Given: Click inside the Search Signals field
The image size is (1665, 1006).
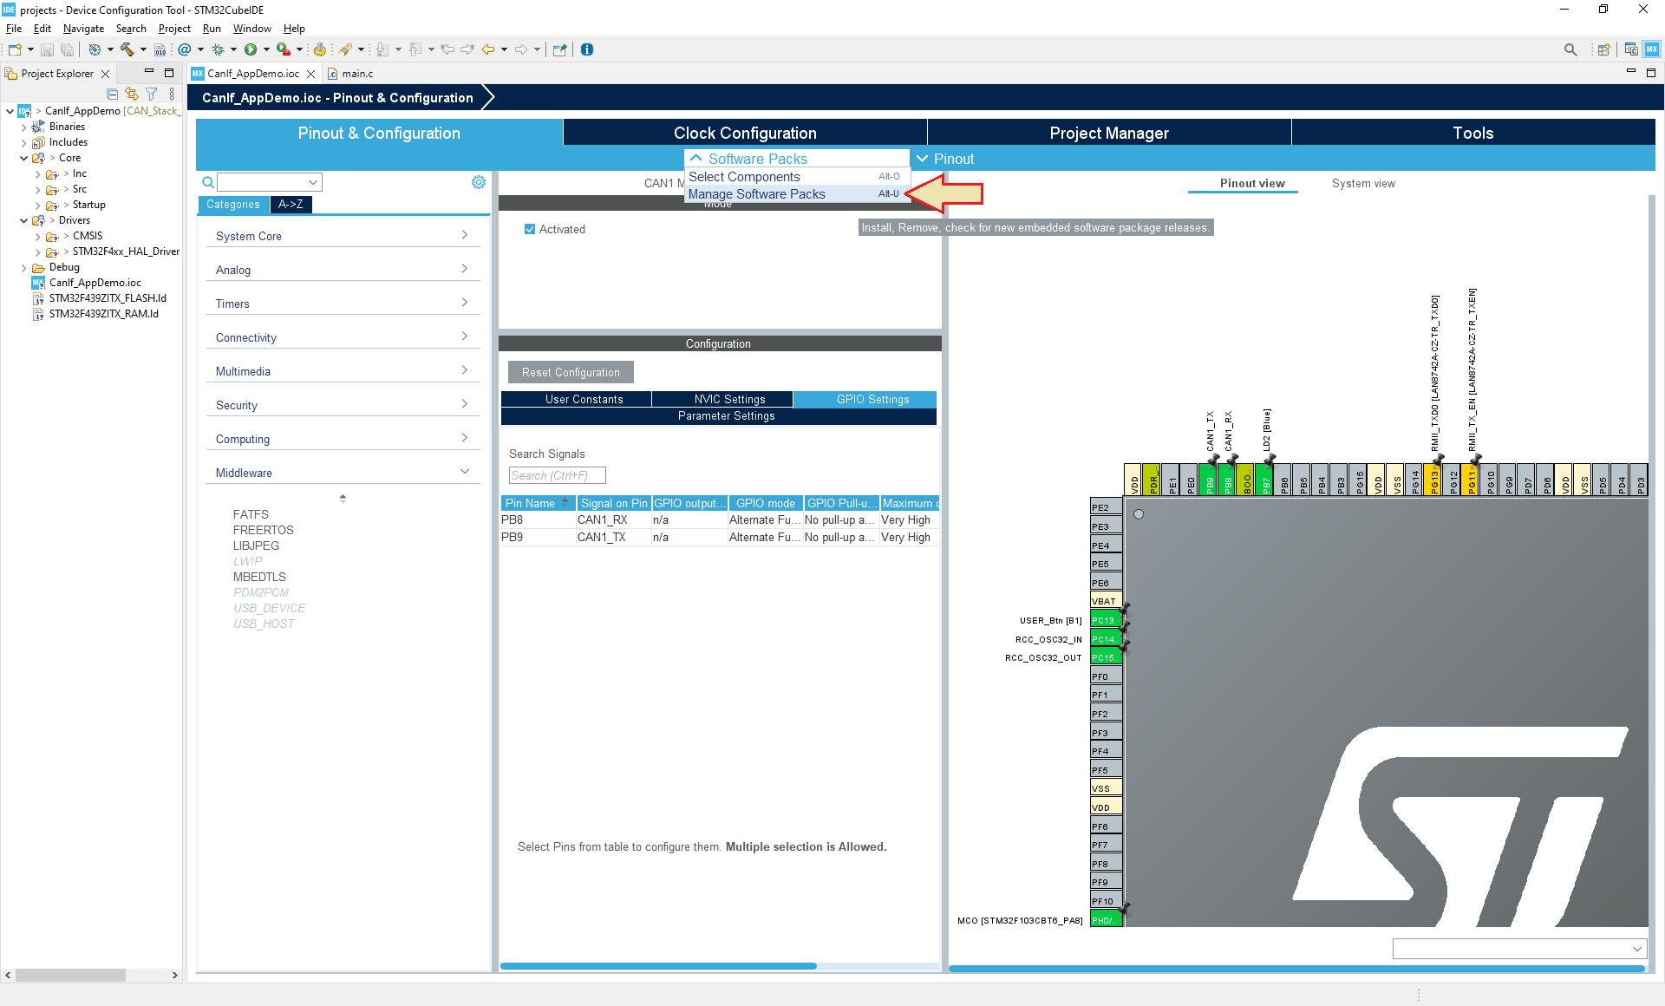Looking at the screenshot, I should 557,475.
